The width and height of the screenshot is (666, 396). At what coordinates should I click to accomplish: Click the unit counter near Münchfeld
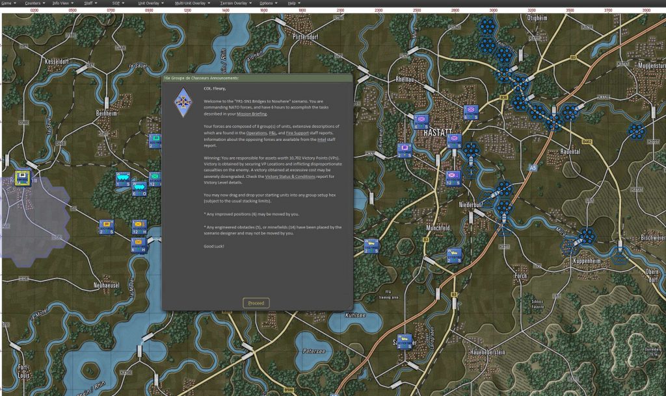click(x=455, y=254)
